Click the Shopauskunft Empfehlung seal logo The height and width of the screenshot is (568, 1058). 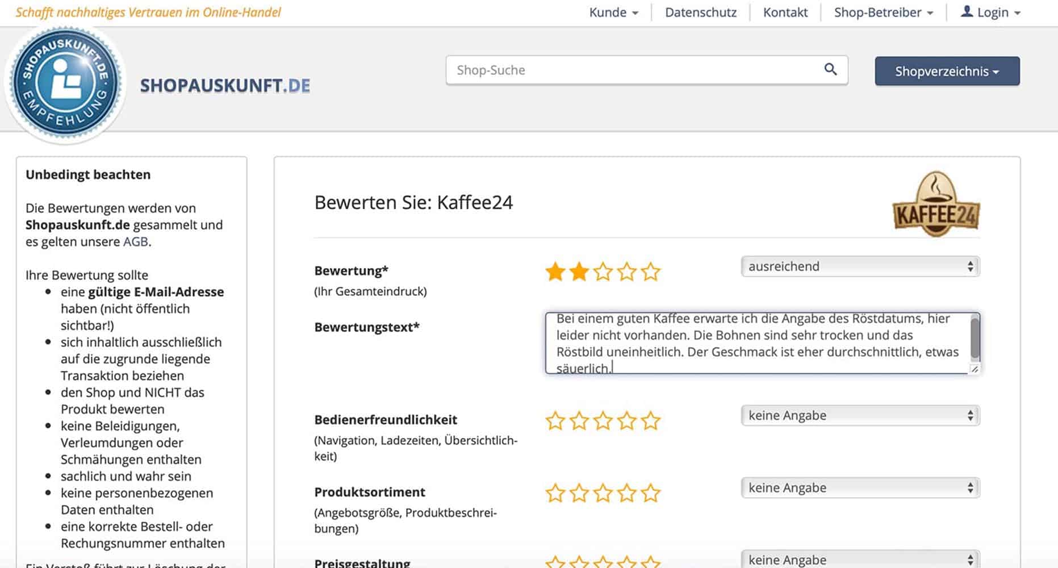click(65, 83)
